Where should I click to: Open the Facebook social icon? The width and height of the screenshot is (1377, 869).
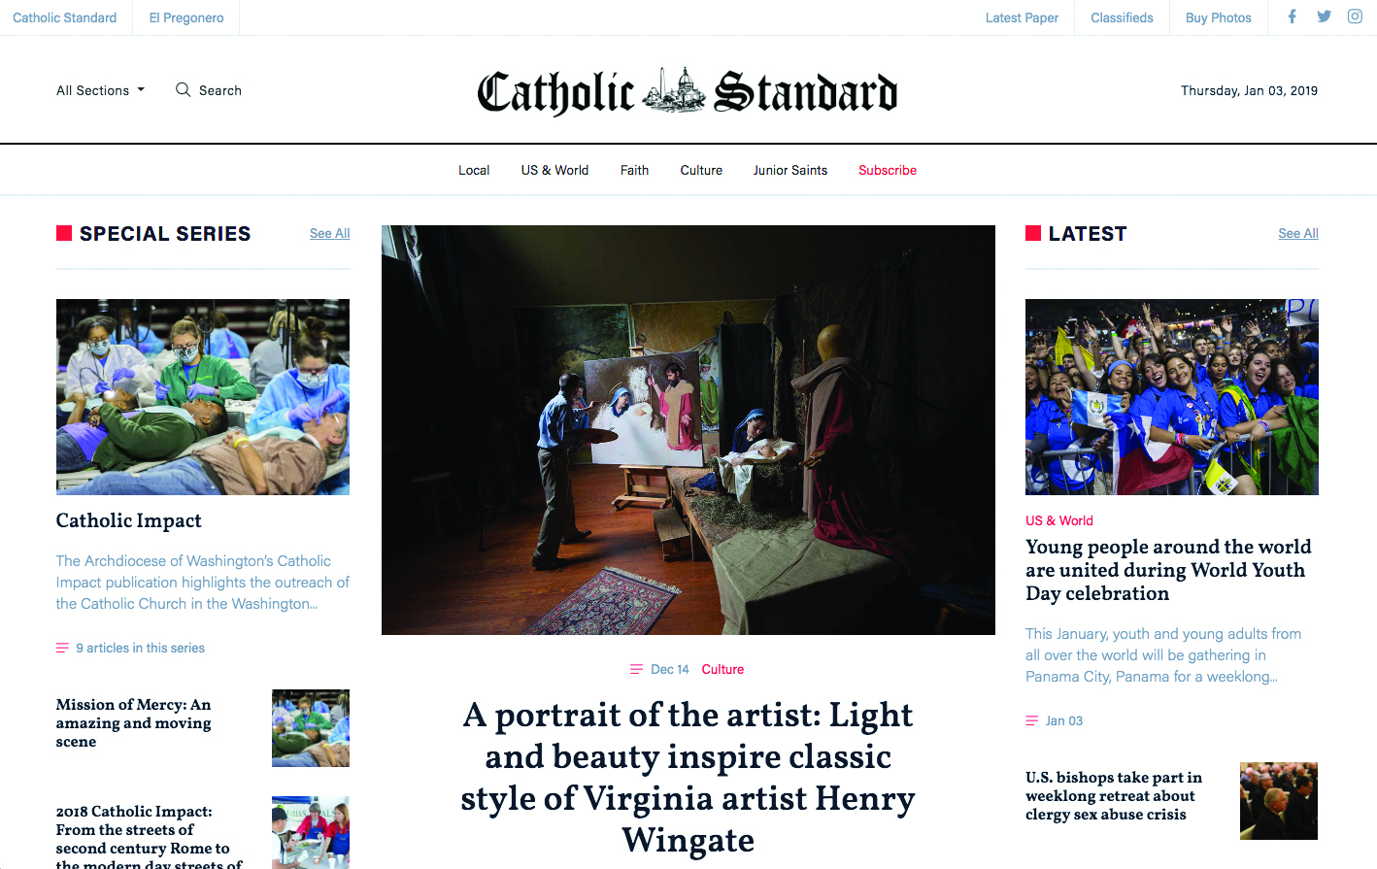(1292, 17)
